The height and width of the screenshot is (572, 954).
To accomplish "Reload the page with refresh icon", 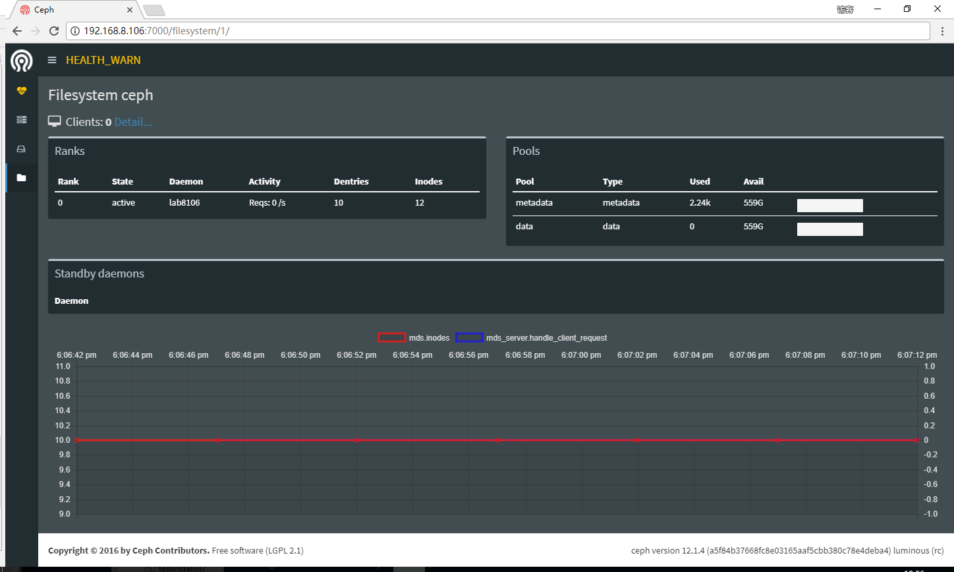I will point(54,31).
